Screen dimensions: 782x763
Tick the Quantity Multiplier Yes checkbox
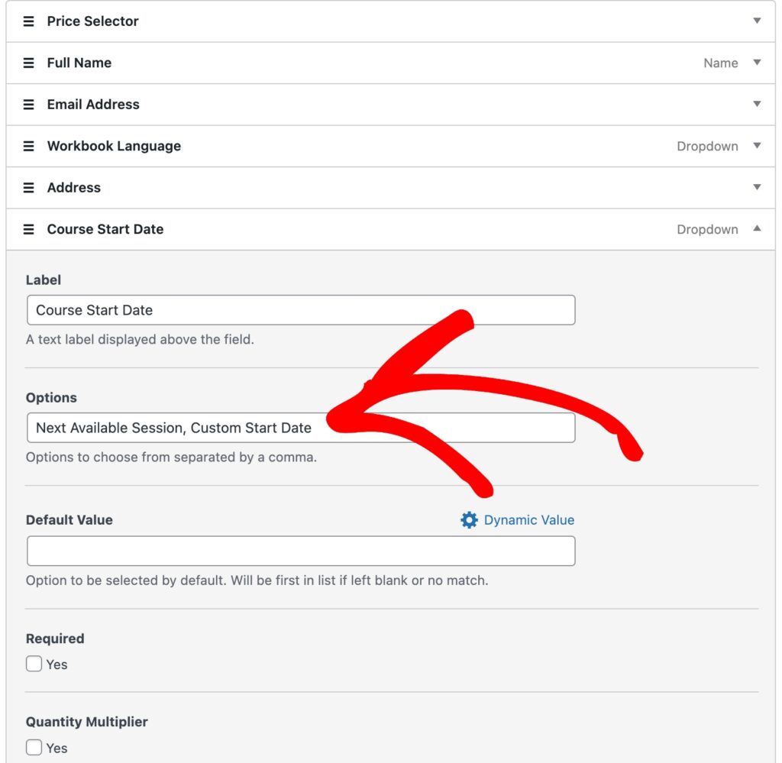coord(34,748)
